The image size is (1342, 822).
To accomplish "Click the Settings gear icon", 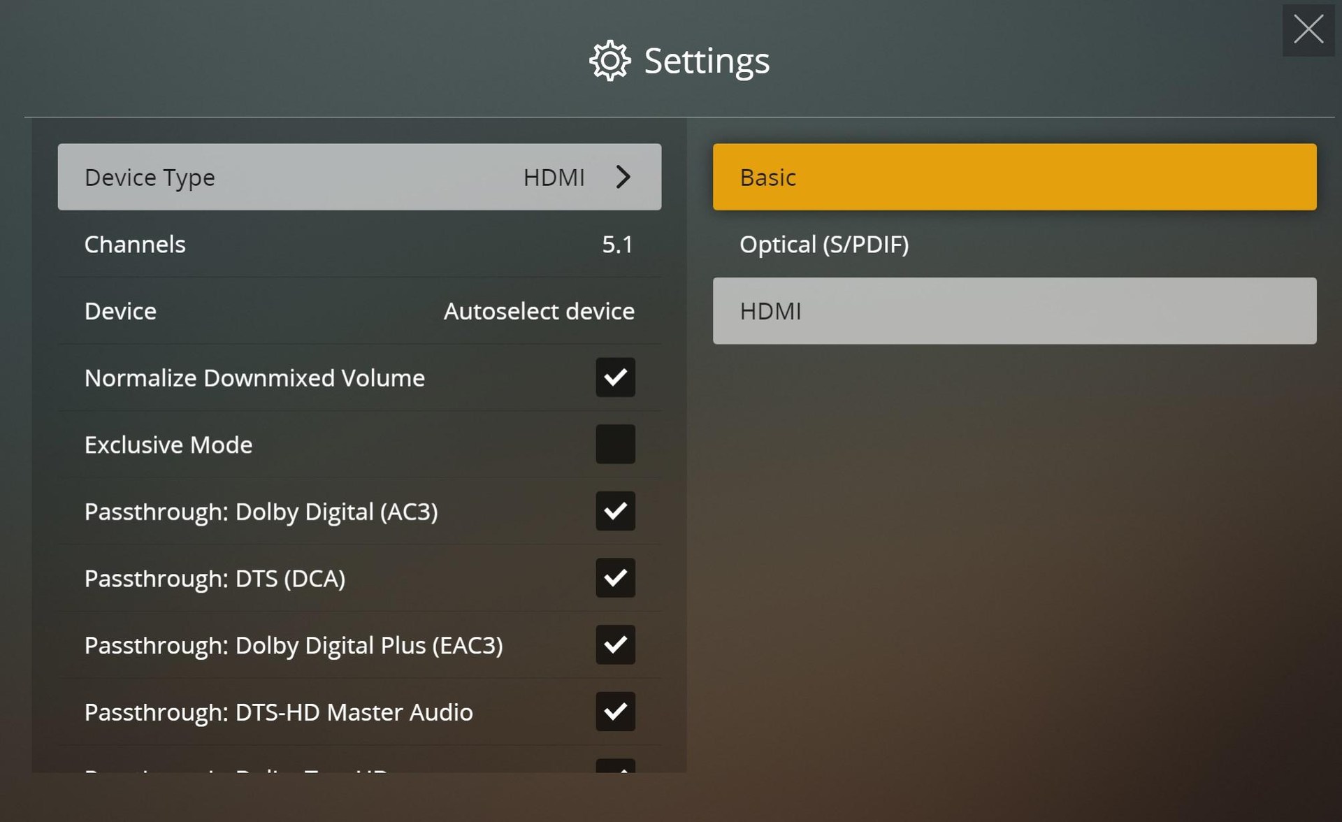I will tap(609, 61).
